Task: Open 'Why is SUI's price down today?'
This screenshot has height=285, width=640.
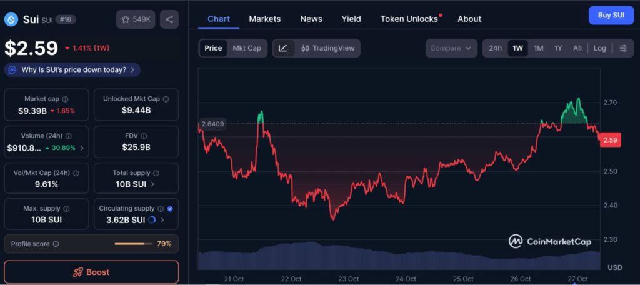Action: (x=72, y=69)
